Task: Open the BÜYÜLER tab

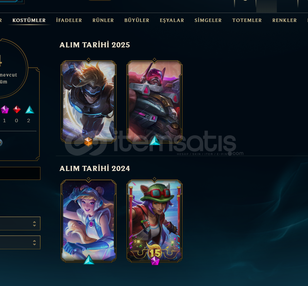Action: pos(137,20)
